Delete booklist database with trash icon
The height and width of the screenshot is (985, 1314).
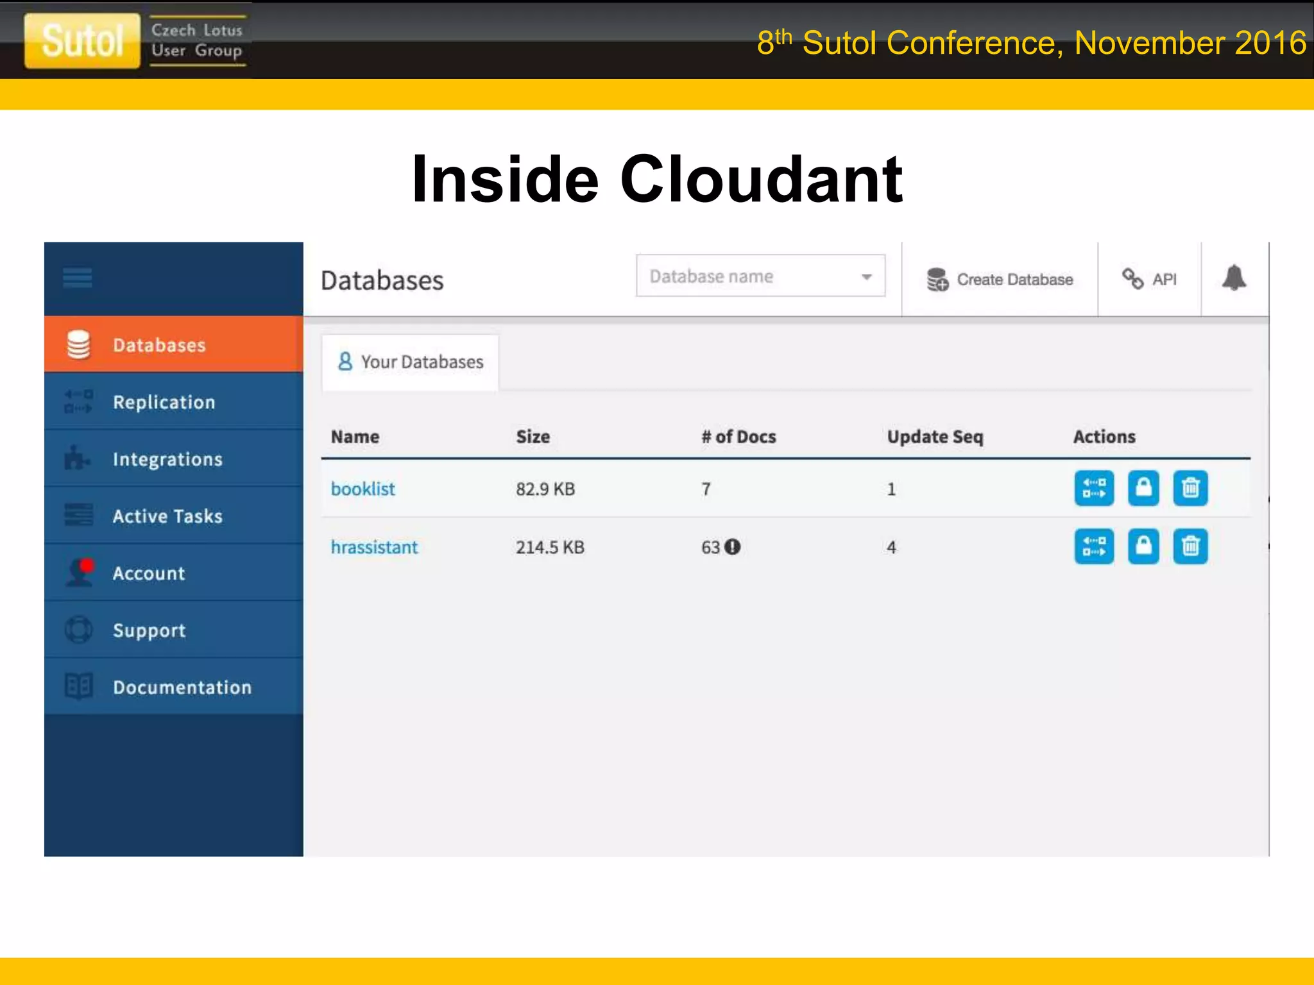(x=1190, y=489)
